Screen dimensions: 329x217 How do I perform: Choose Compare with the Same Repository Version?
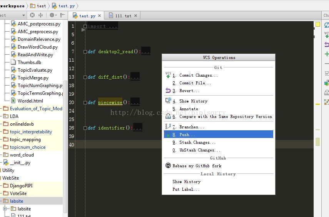[219, 117]
